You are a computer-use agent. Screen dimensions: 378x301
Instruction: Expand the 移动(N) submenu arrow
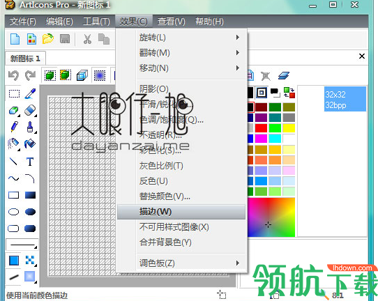tap(238, 68)
